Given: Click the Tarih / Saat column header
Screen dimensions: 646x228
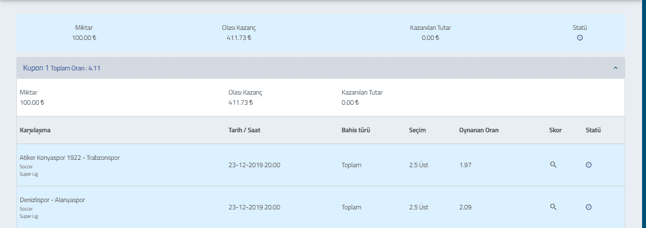Looking at the screenshot, I should click(244, 130).
